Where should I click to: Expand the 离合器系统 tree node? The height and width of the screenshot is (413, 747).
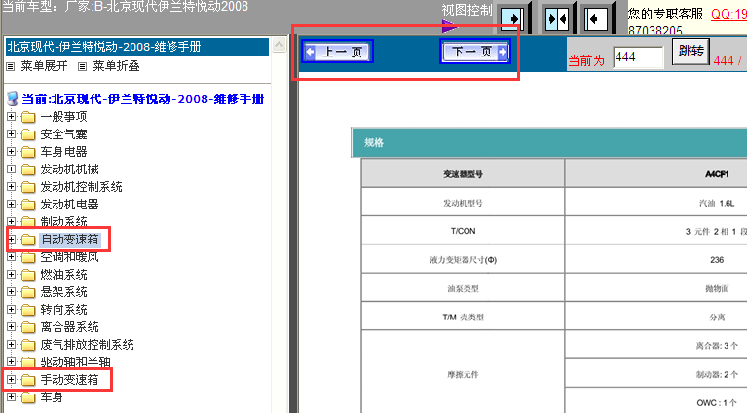[x=11, y=326]
